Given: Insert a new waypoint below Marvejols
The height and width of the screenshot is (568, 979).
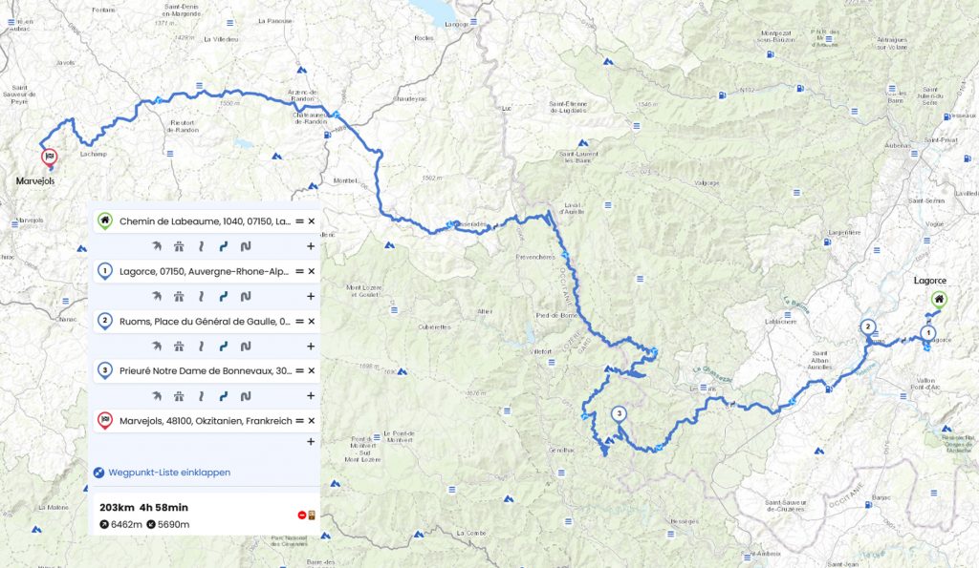Looking at the screenshot, I should pyautogui.click(x=311, y=441).
